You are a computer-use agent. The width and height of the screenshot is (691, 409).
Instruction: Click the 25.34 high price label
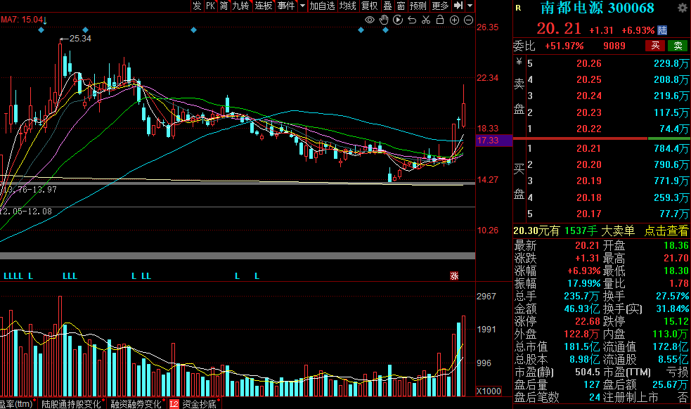point(80,39)
